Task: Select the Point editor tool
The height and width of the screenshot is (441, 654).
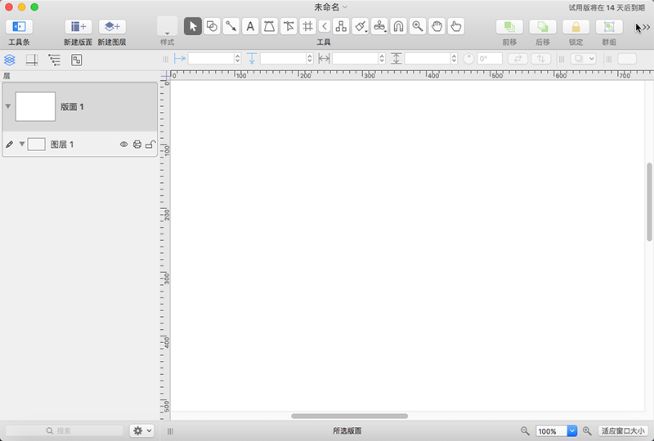Action: [289, 26]
